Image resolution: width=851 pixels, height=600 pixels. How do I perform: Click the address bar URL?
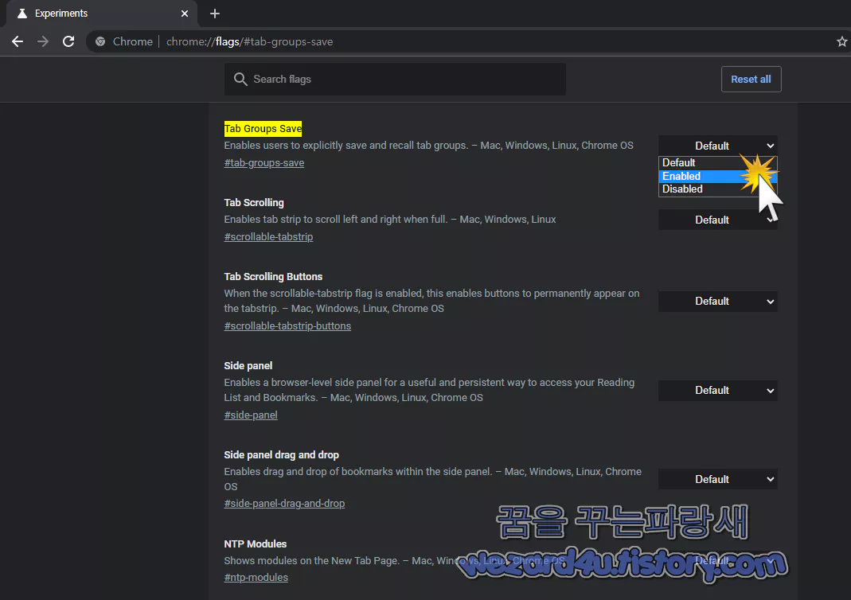[250, 41]
